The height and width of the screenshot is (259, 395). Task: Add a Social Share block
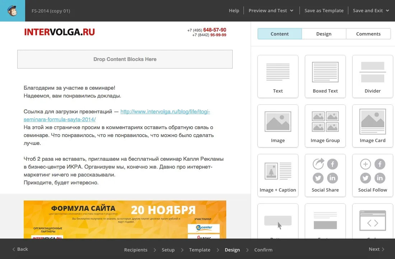tap(325, 175)
